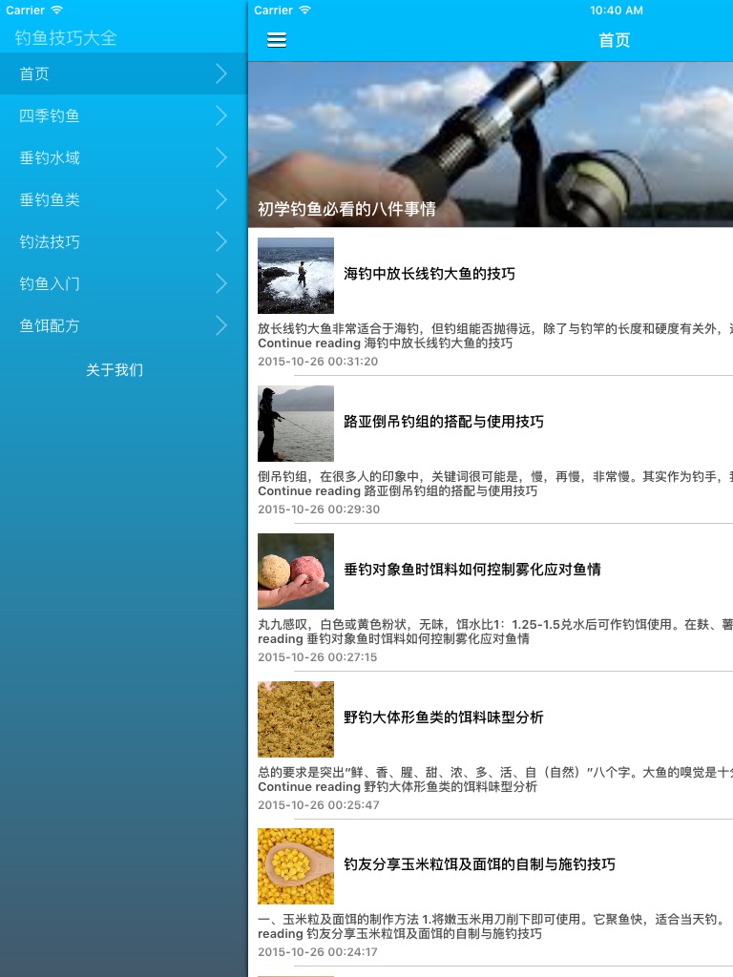Image resolution: width=733 pixels, height=977 pixels.
Task: Open the hamburger menu icon
Action: pyautogui.click(x=277, y=40)
